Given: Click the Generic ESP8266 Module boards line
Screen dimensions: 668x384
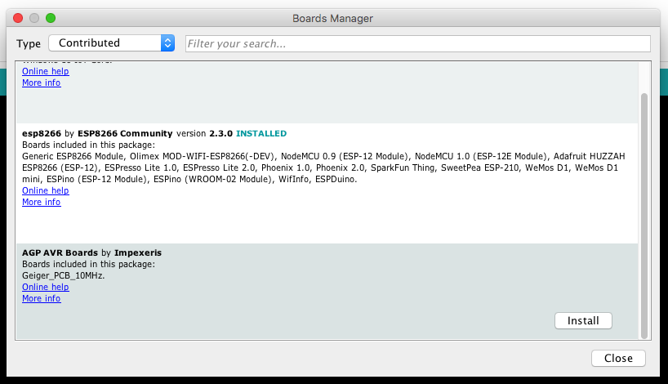Looking at the screenshot, I should (x=323, y=156).
